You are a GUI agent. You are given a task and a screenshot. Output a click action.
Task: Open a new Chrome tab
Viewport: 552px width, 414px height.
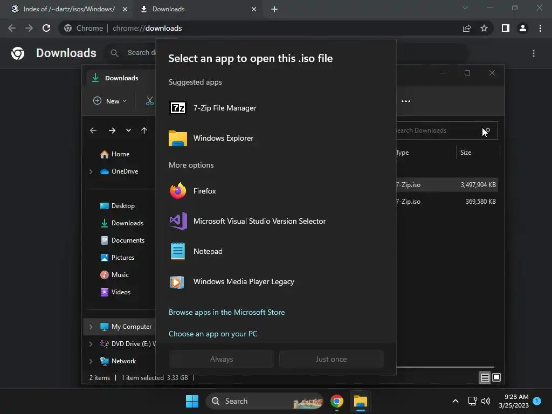click(x=274, y=9)
